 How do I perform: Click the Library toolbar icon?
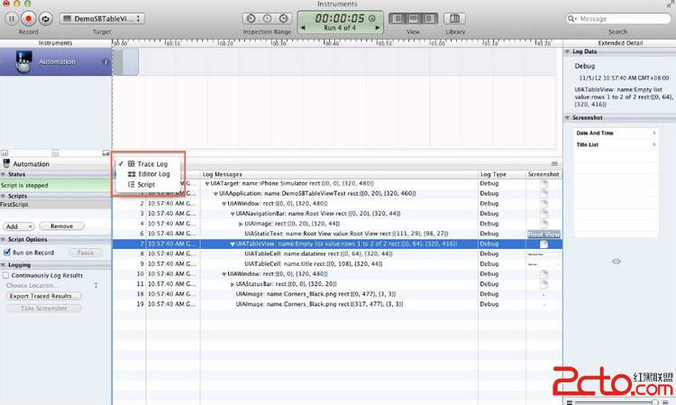455,18
